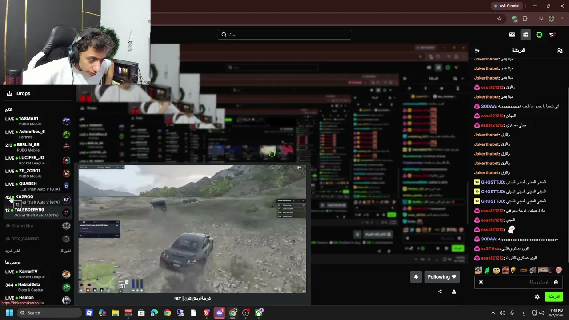Bookmark this page with the star icon

click(499, 19)
